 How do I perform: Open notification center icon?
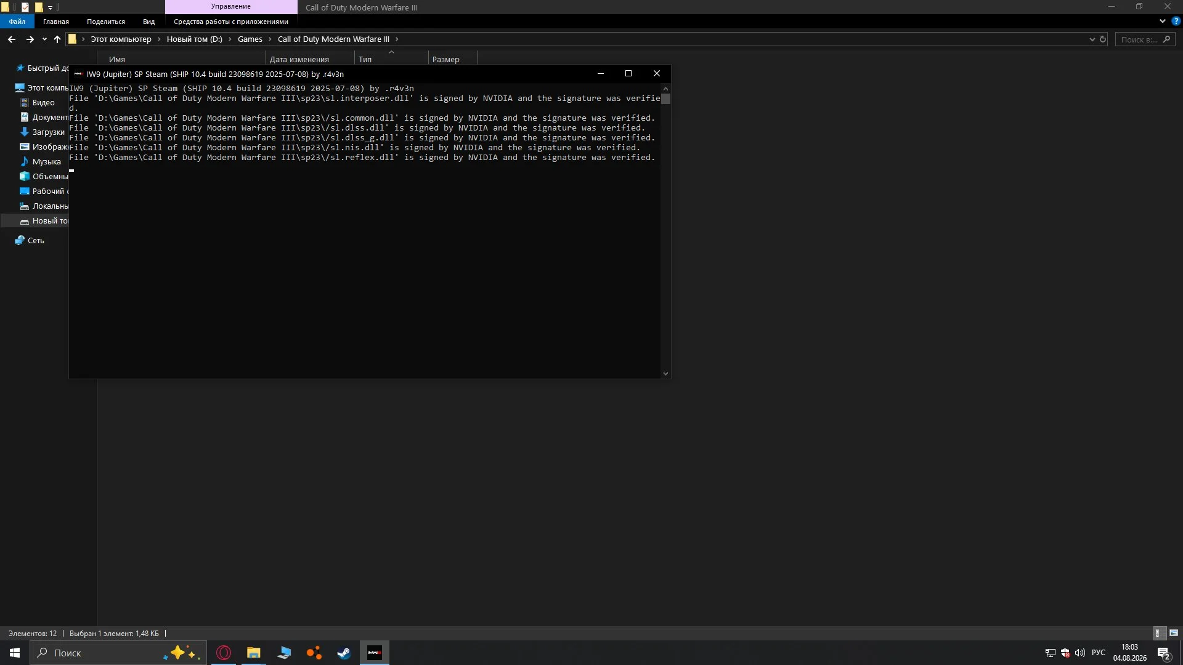tap(1164, 653)
